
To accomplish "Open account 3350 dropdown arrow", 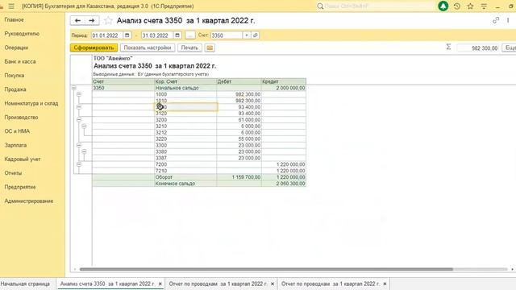I will (247, 35).
